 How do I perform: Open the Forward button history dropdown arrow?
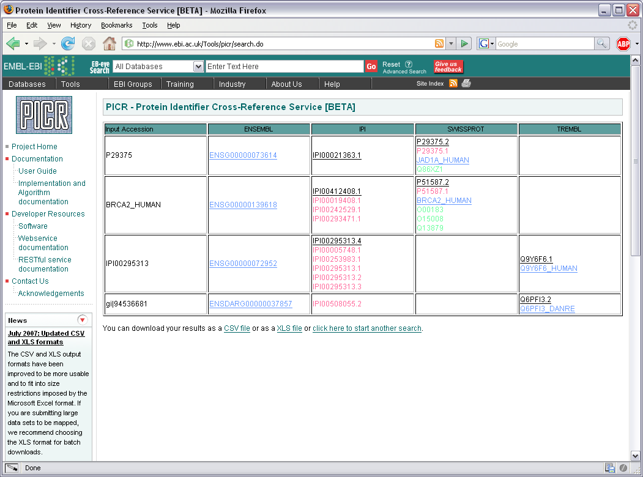pos(54,43)
